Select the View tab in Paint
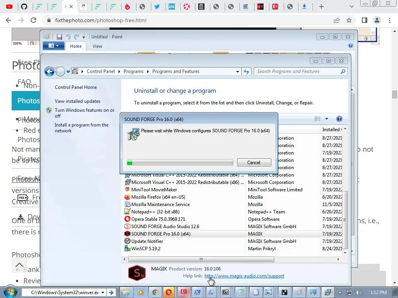The height and width of the screenshot is (298, 398). pyautogui.click(x=97, y=46)
